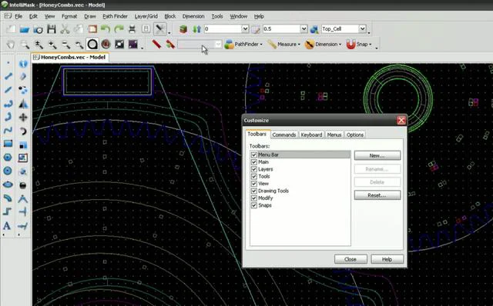Switch to the Menus tab
The image size is (493, 306).
(x=334, y=135)
